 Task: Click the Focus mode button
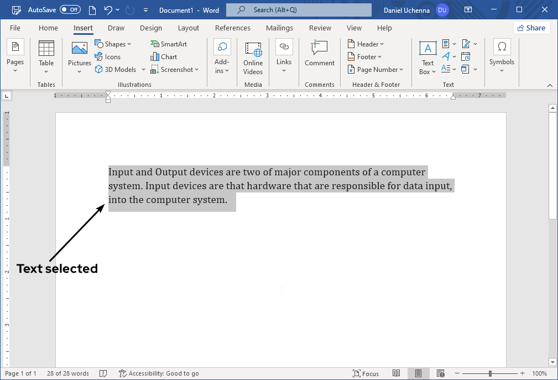coord(366,373)
